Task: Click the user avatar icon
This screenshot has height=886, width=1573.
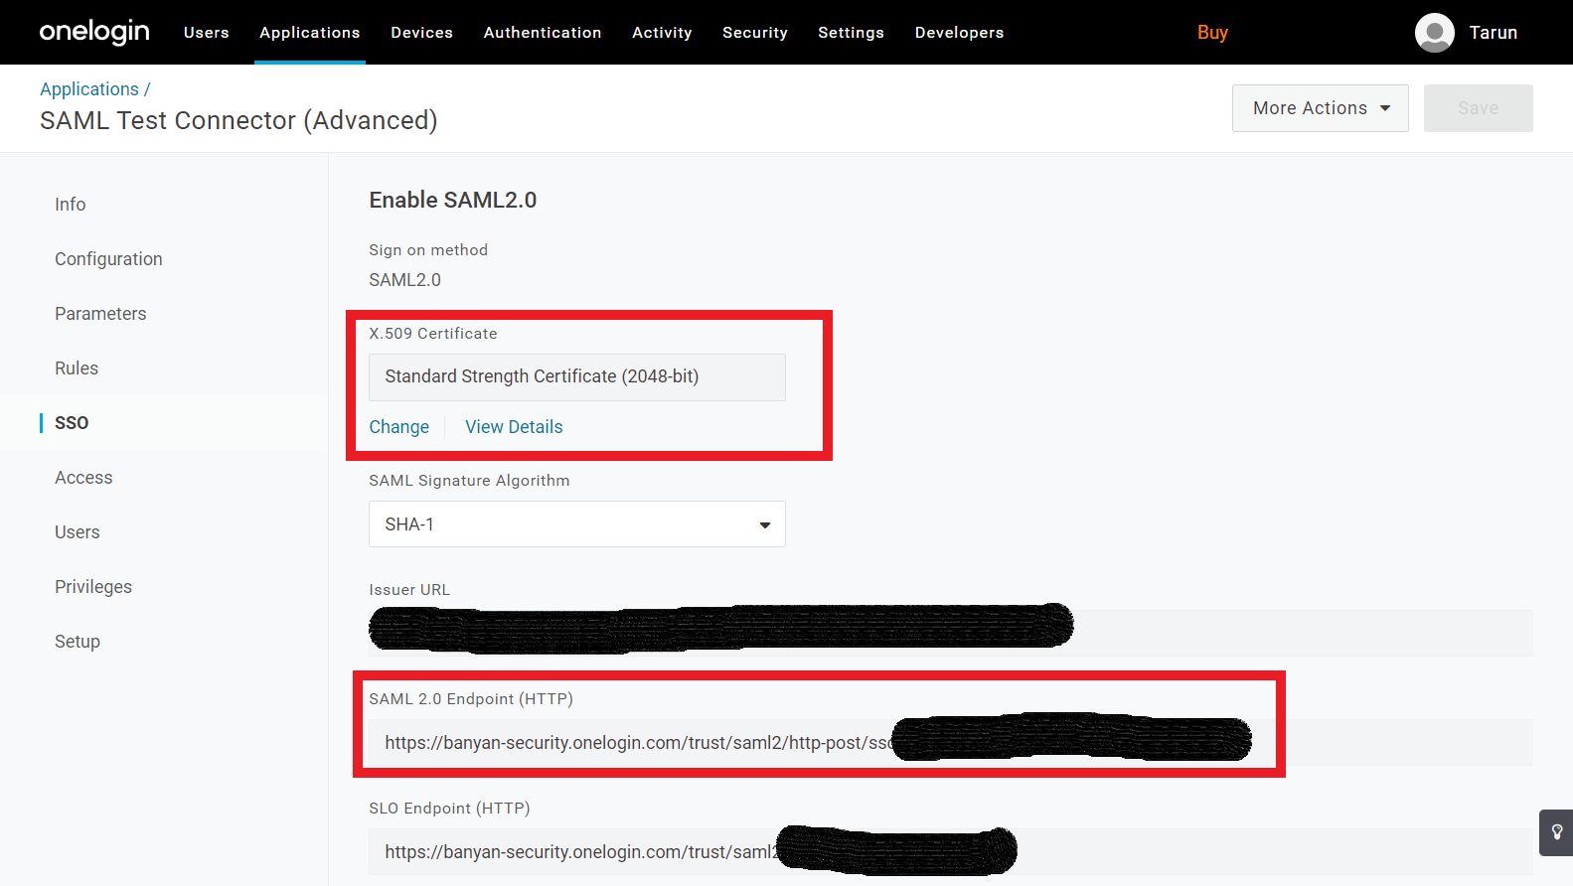Action: pos(1434,33)
